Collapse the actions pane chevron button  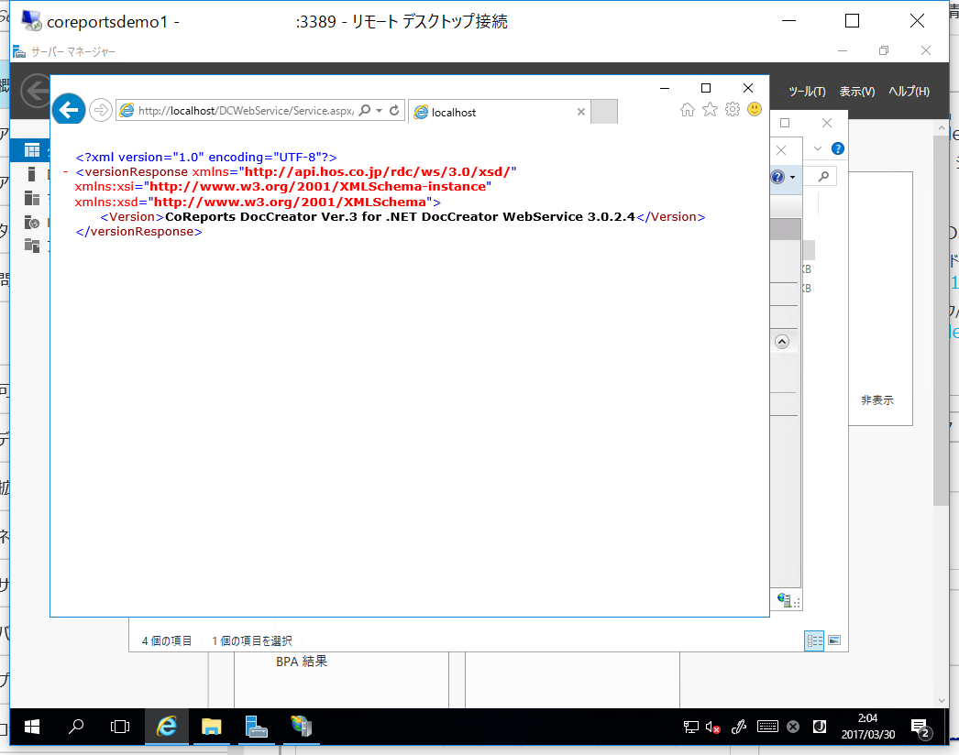(782, 342)
